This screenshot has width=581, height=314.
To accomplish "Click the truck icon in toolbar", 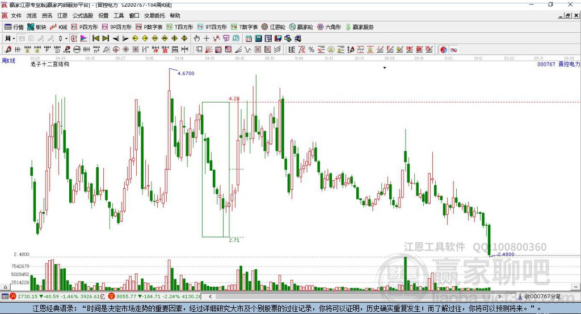I will (x=297, y=39).
